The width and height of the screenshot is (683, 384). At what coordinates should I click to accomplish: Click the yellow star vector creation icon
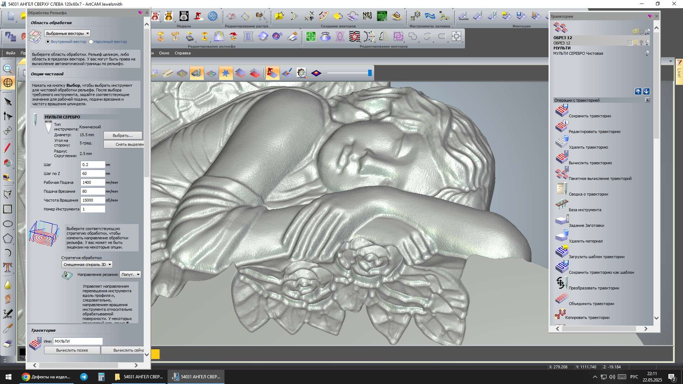pos(280,16)
